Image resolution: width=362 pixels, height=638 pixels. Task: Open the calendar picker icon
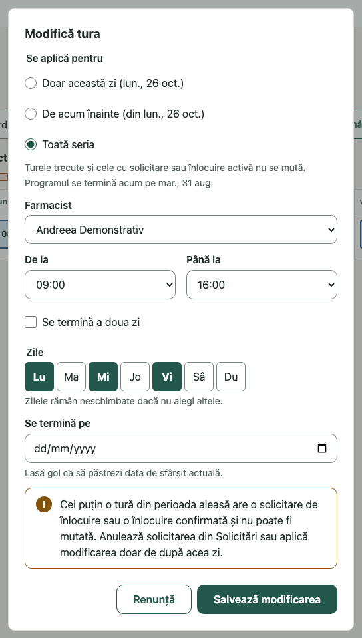pyautogui.click(x=321, y=448)
